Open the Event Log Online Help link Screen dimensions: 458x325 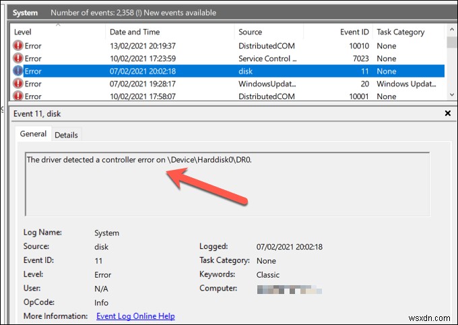coord(135,316)
